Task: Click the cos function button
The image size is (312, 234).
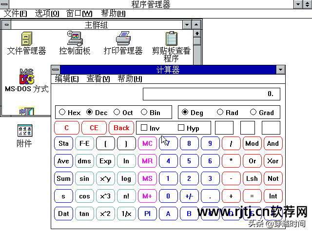Action: click(84, 196)
